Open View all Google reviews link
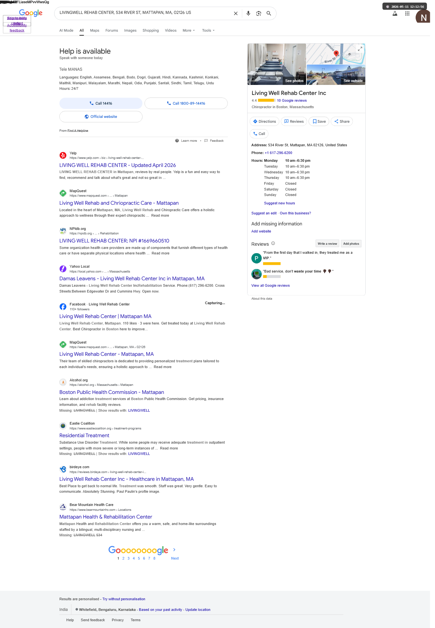This screenshot has width=435, height=628. tap(270, 286)
